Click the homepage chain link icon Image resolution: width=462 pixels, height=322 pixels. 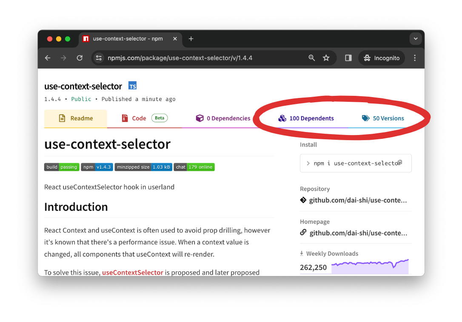(303, 233)
